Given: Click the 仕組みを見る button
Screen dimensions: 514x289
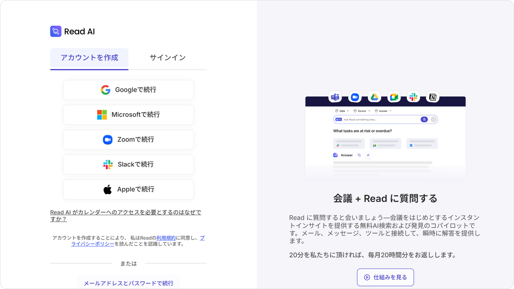Looking at the screenshot, I should [385, 277].
